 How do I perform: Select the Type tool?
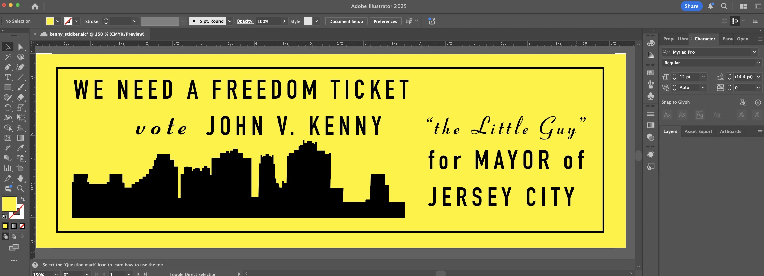[8, 77]
